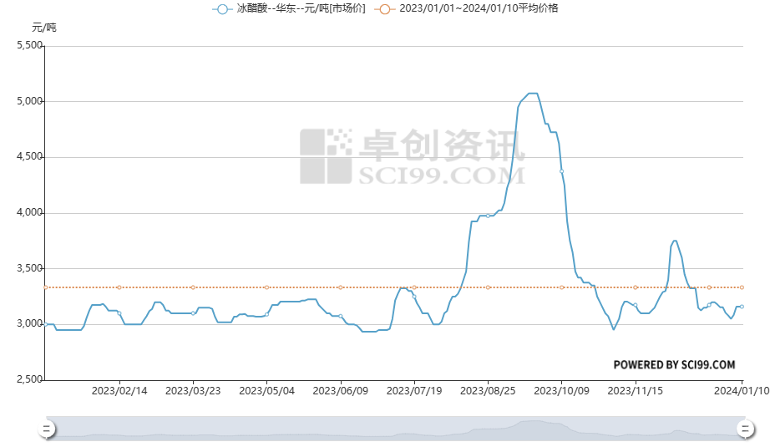Toggle the 冰醋酸 华东 market price series legend
The image size is (770, 447).
[x=289, y=8]
